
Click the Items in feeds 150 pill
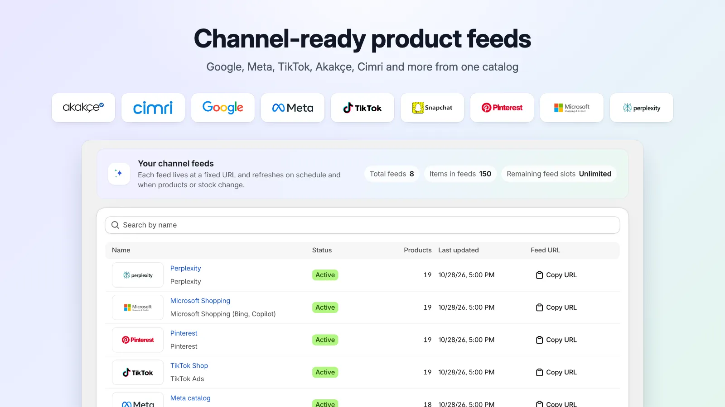[460, 174]
